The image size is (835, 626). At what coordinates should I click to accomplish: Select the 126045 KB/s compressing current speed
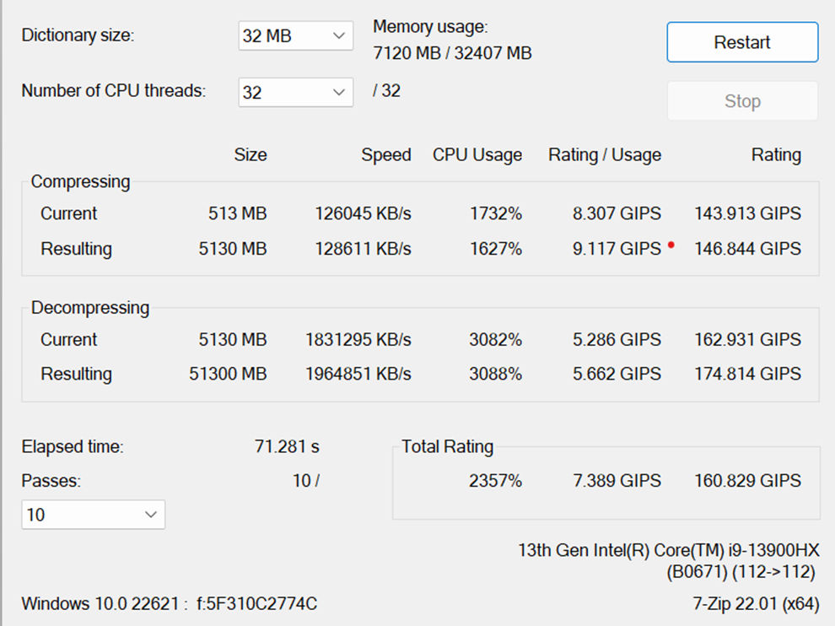pyautogui.click(x=363, y=214)
